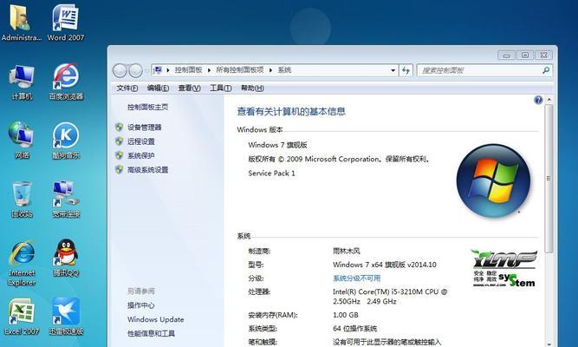The width and height of the screenshot is (578, 347).
Task: Click the 系统分级不可用 link
Action: point(356,278)
